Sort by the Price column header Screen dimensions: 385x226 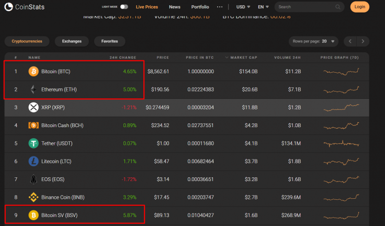(x=163, y=58)
